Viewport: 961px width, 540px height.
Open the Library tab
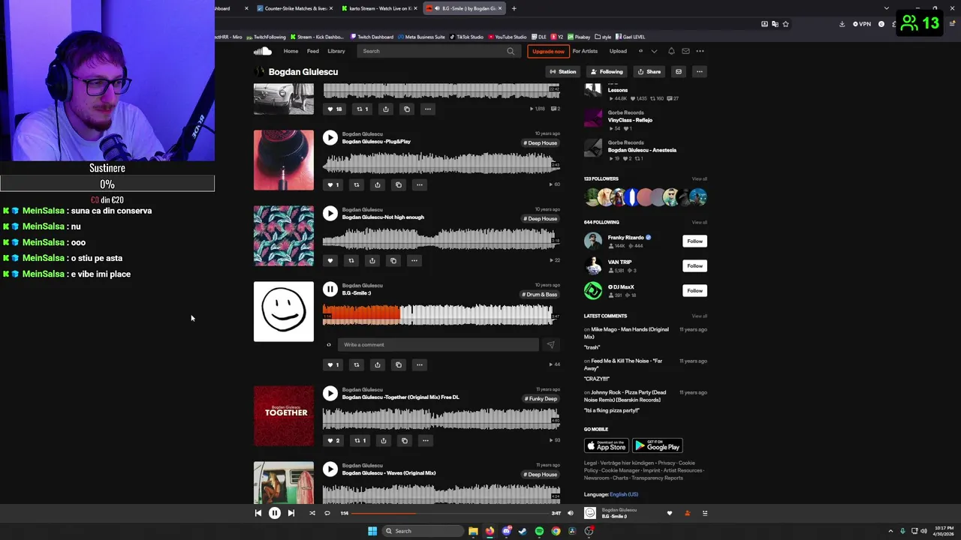tap(336, 51)
